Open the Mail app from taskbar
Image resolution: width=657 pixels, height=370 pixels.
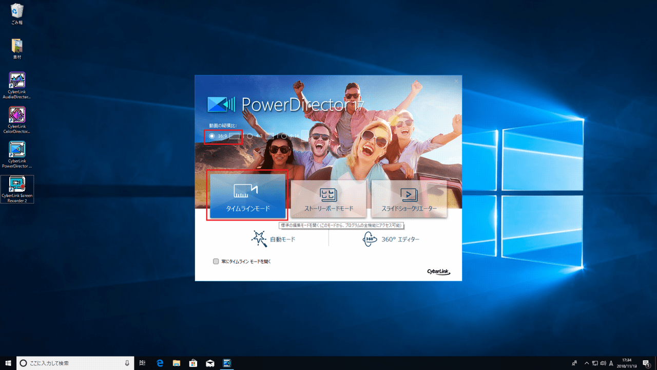[210, 363]
